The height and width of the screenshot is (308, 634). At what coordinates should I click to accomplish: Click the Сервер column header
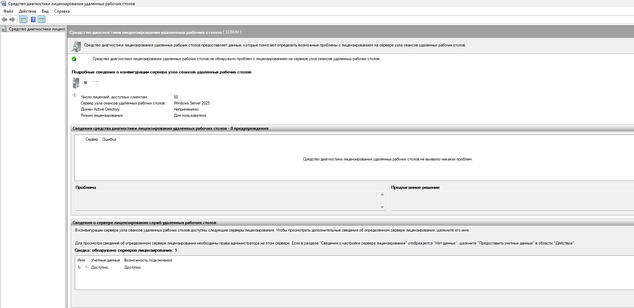coord(92,139)
